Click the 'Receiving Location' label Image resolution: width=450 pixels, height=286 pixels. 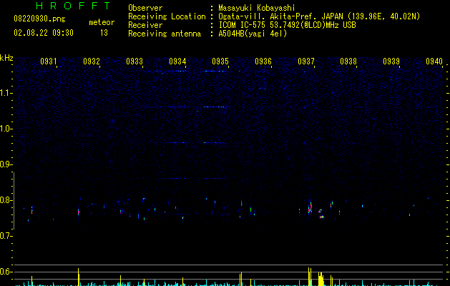coord(167,16)
